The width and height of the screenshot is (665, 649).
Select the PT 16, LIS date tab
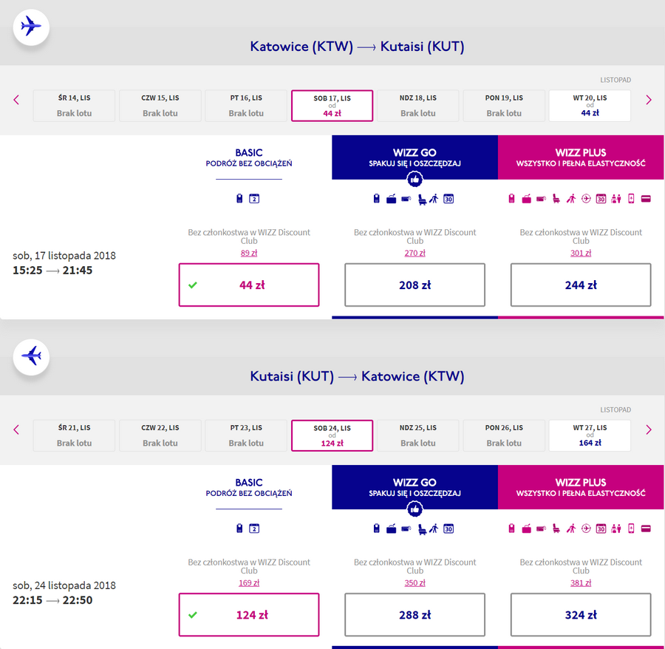246,106
